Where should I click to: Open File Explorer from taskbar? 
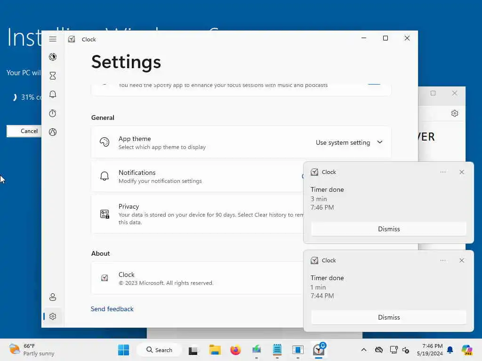pos(215,350)
